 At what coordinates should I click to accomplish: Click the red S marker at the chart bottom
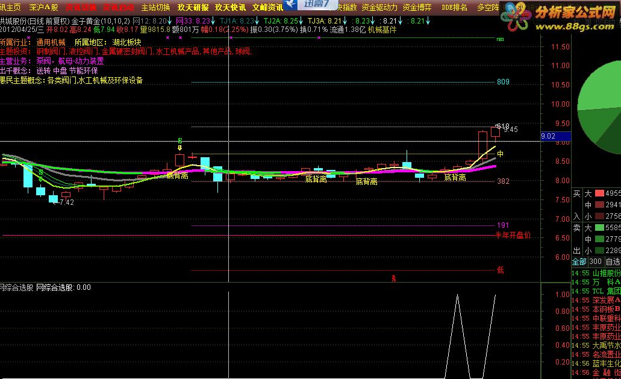(394, 278)
